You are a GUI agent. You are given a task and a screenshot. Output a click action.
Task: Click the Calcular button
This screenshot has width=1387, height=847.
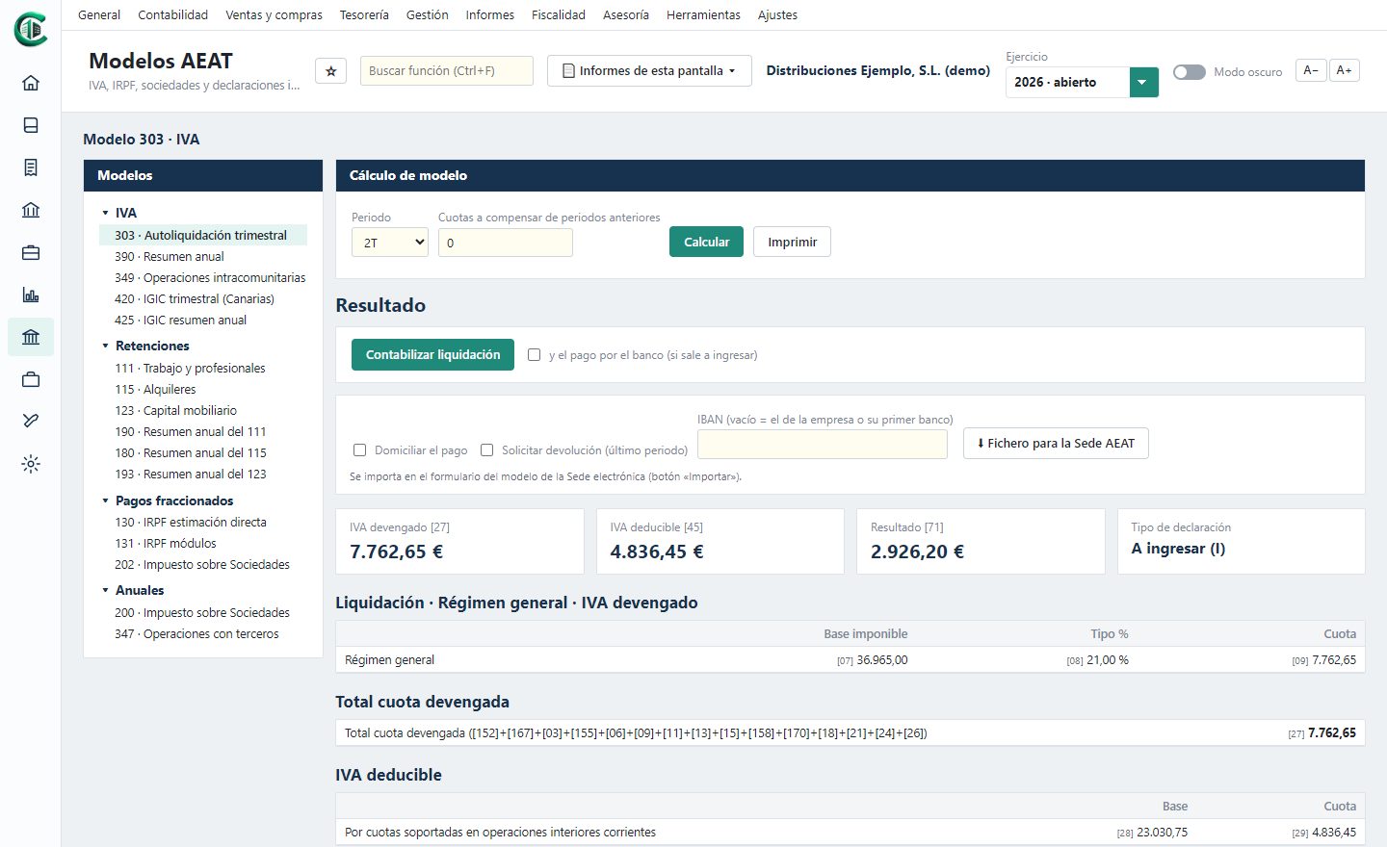tap(706, 243)
